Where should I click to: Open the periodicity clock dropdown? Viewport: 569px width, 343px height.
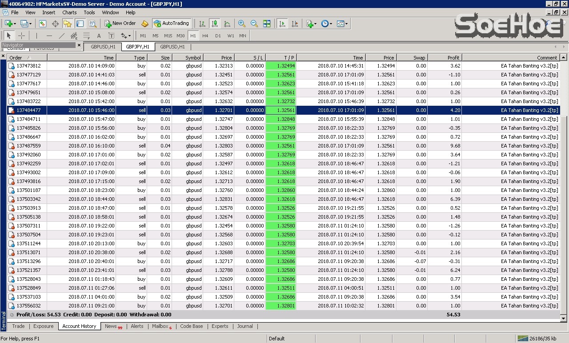click(x=327, y=24)
